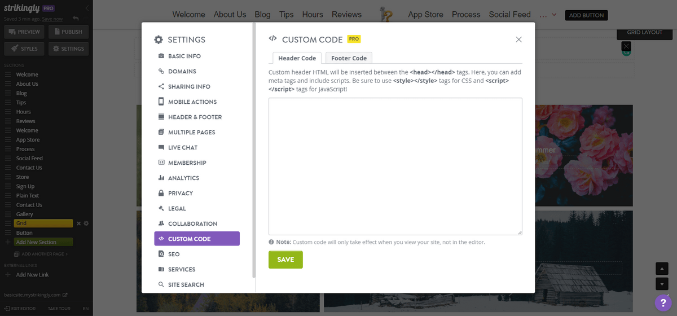Click the Analytics bar chart icon
This screenshot has height=316, width=677.
[161, 178]
